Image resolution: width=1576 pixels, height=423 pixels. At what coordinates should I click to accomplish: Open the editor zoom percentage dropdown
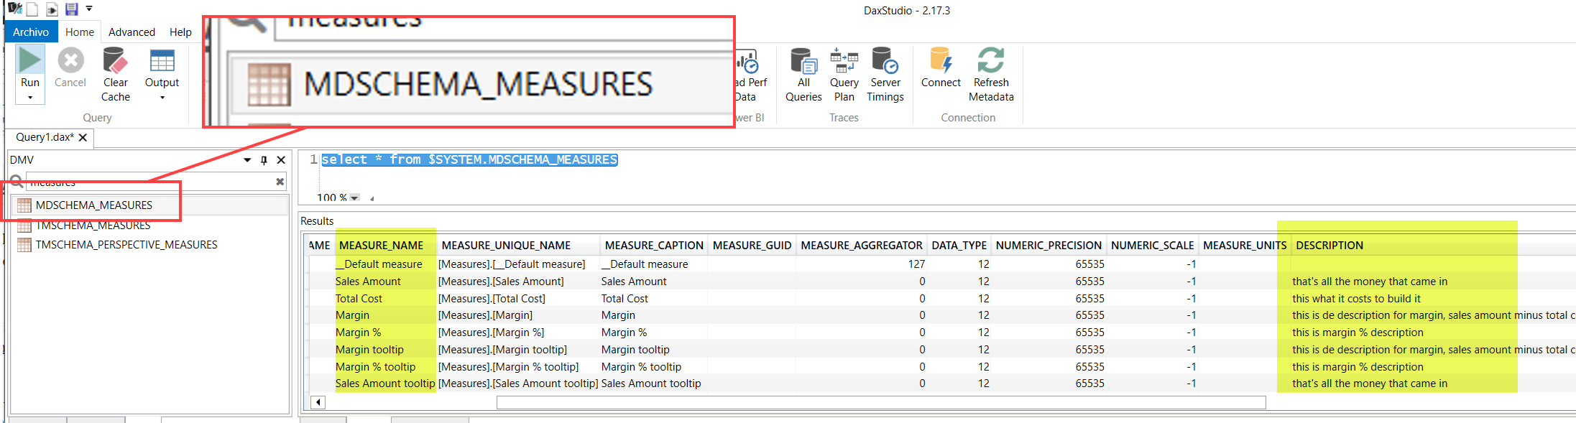pyautogui.click(x=354, y=197)
